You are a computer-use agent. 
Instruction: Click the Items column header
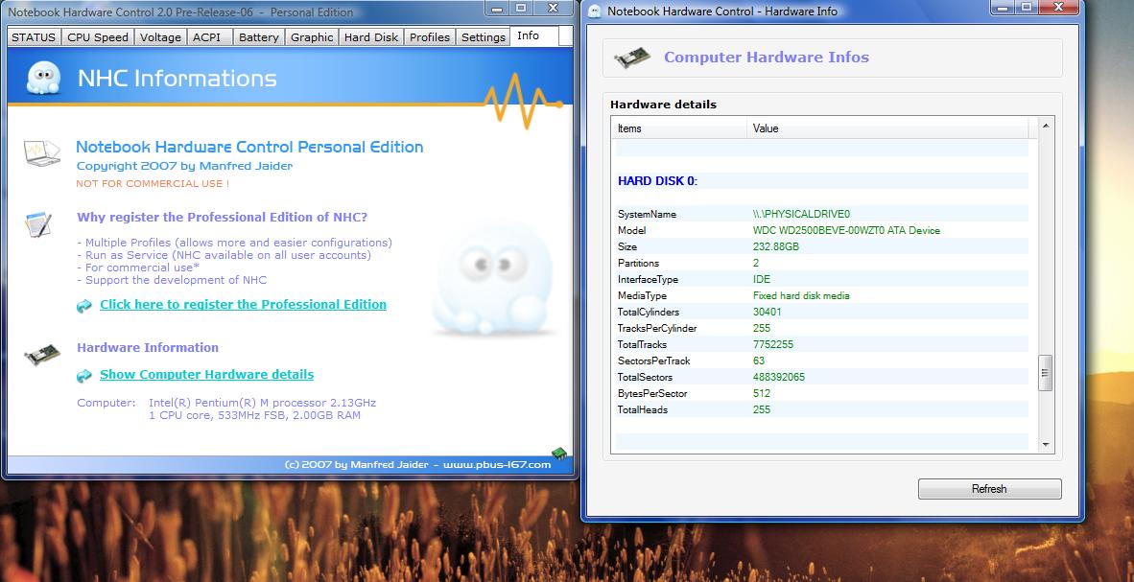680,128
